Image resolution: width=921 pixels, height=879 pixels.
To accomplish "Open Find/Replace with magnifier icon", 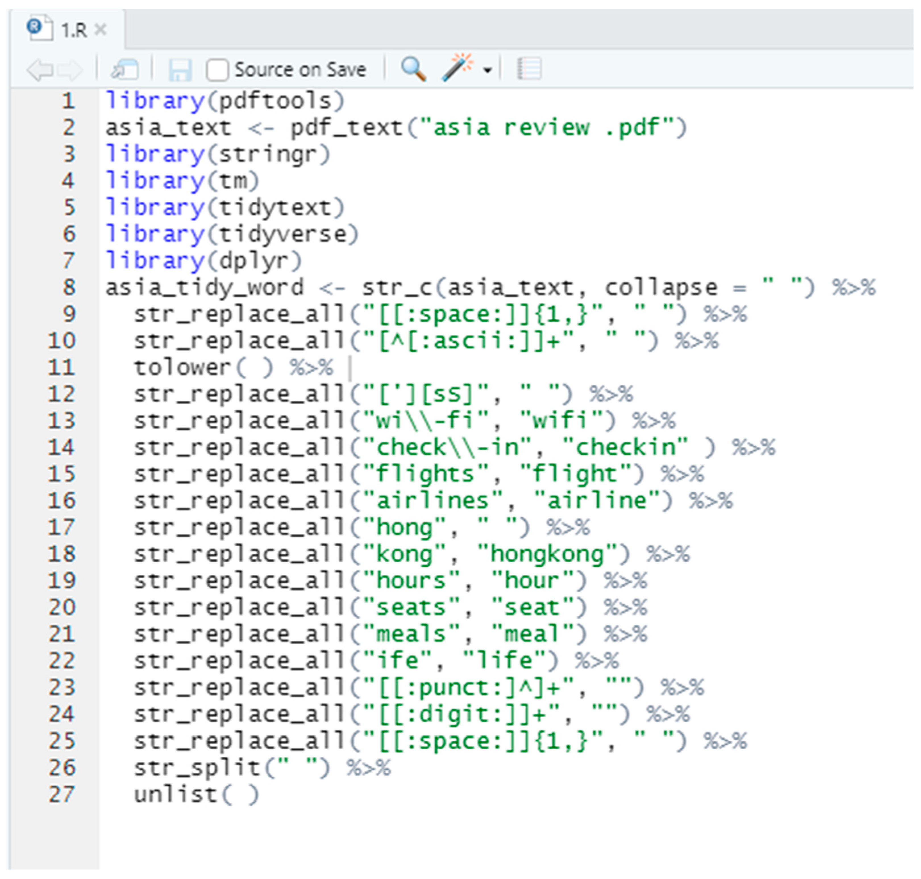I will [413, 69].
